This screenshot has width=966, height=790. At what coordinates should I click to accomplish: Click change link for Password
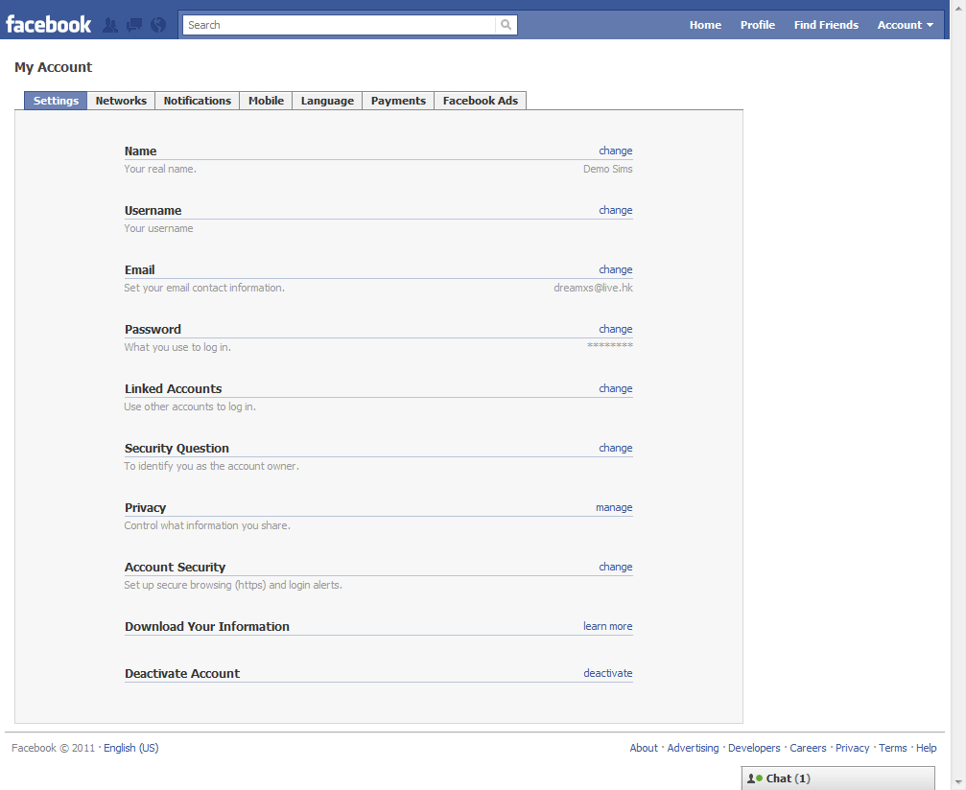pyautogui.click(x=616, y=329)
